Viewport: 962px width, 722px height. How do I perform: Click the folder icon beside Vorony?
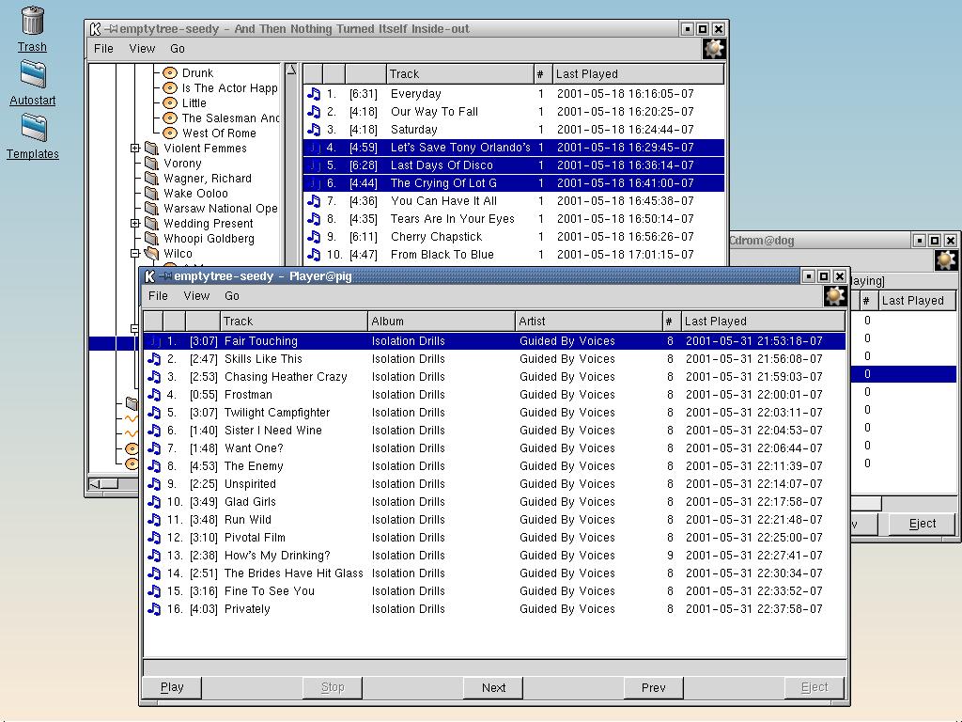pyautogui.click(x=151, y=164)
